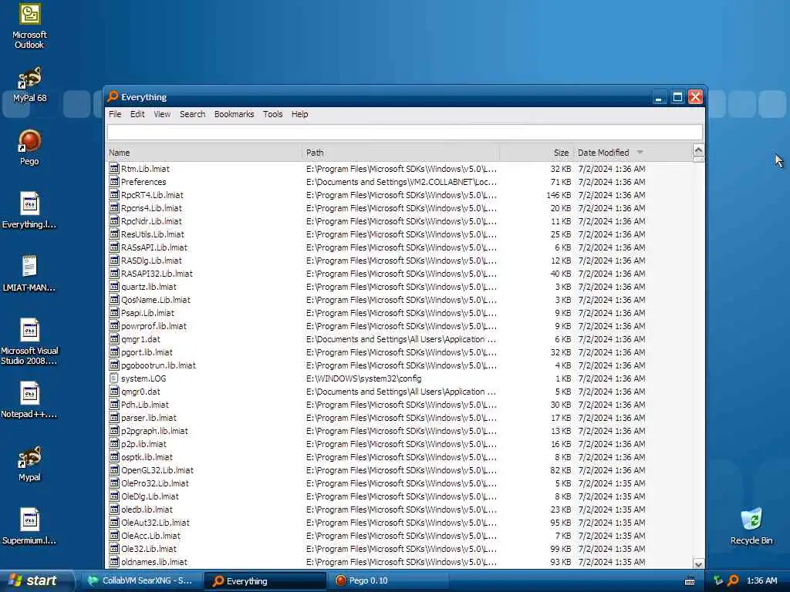
Task: Click the scrollbar up arrow
Action: (x=698, y=150)
